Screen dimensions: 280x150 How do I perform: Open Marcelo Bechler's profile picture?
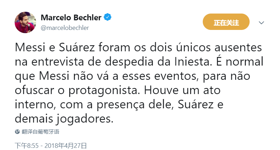pyautogui.click(x=25, y=22)
